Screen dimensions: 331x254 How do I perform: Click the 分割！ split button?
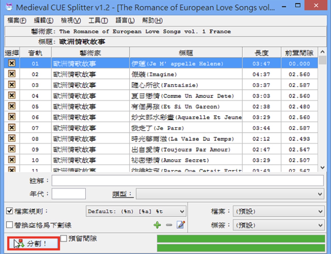pyautogui.click(x=34, y=243)
